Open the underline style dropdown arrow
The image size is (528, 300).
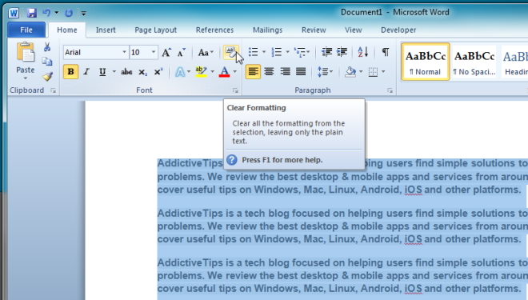coord(114,72)
